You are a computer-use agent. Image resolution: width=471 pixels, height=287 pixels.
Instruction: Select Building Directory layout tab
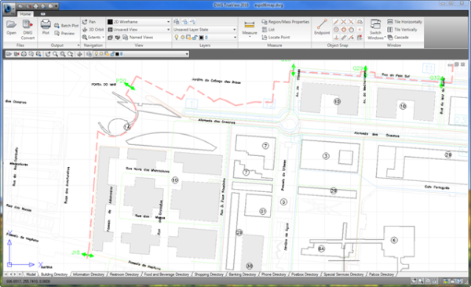[x=54, y=274]
